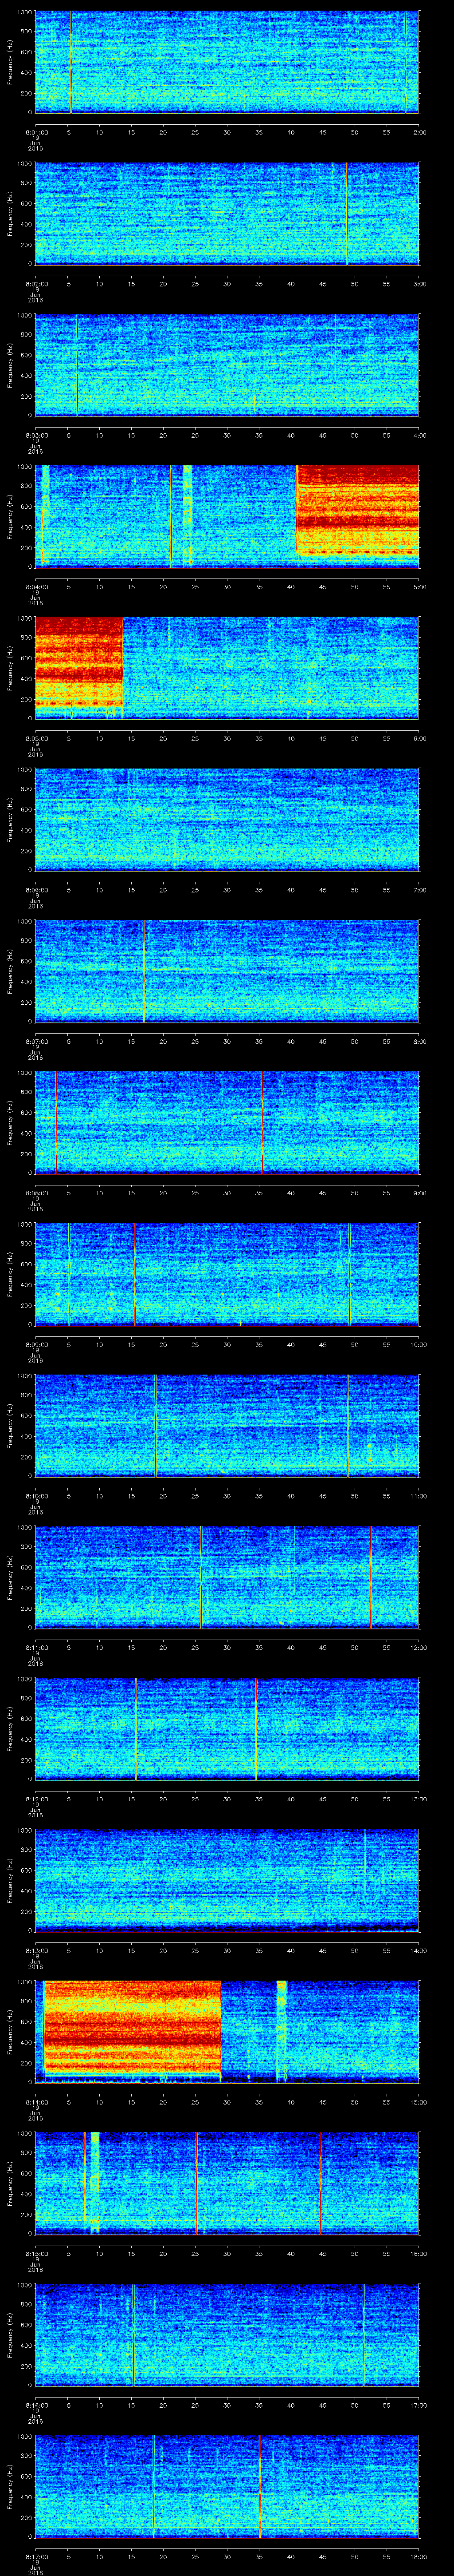The height and width of the screenshot is (2576, 454).
Task: Click the large red noise burst in the 8:14:00 spectrogram
Action: coord(132,2027)
